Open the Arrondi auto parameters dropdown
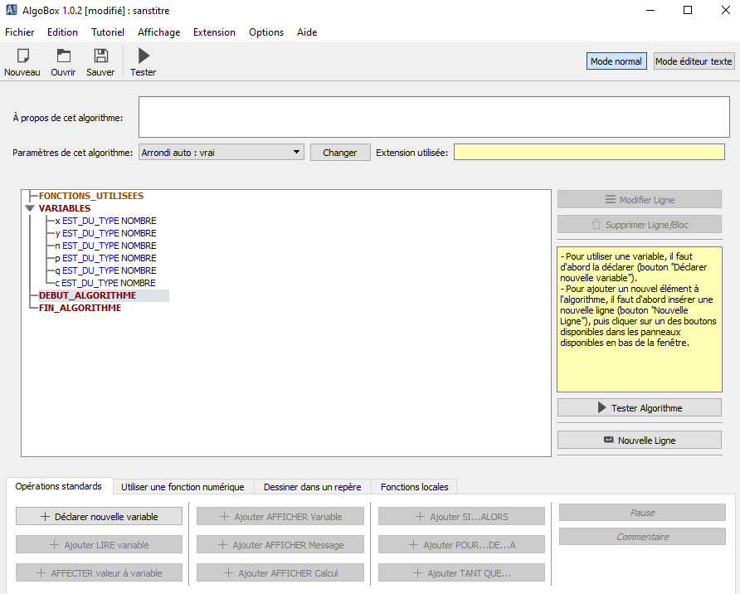Image resolution: width=740 pixels, height=594 pixels. coord(221,153)
